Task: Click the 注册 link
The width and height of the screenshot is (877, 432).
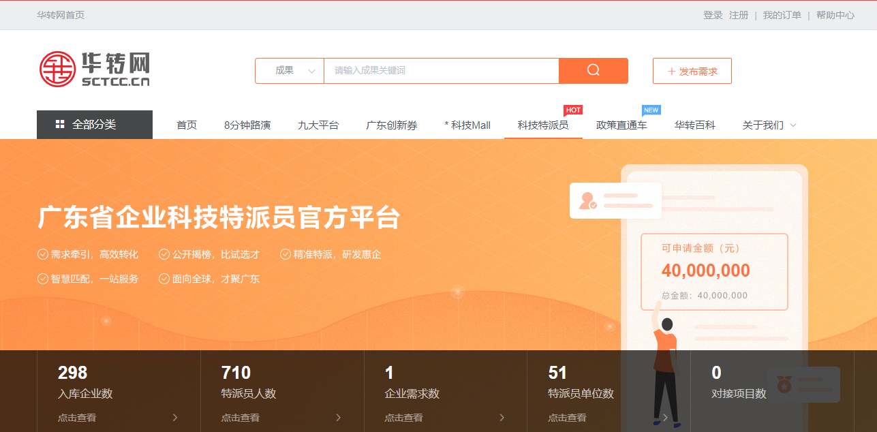Action: [x=739, y=15]
